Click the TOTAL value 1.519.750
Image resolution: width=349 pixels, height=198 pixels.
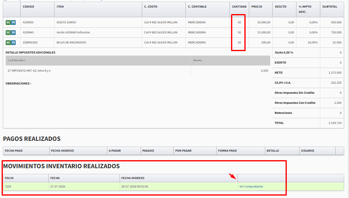tap(335, 123)
